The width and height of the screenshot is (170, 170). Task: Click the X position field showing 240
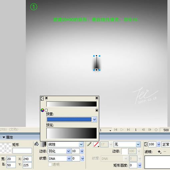click(x=27, y=159)
